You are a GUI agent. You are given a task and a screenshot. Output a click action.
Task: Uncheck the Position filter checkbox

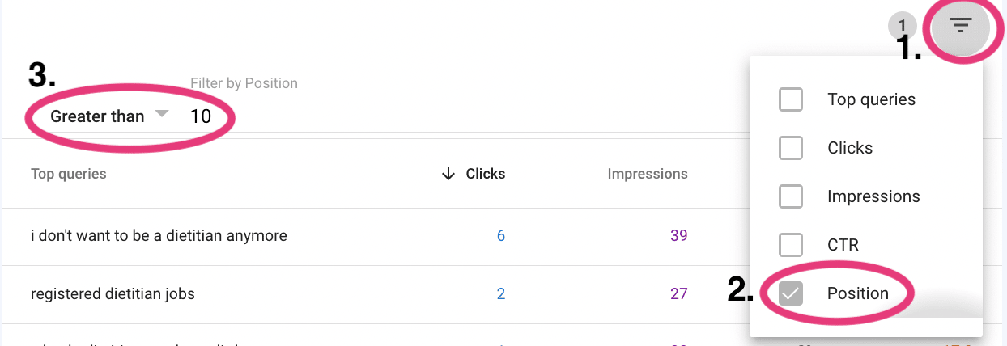(790, 293)
